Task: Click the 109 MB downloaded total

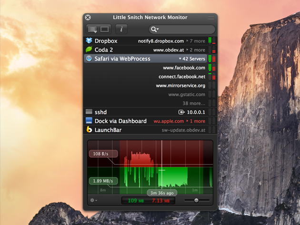Action: (x=136, y=201)
